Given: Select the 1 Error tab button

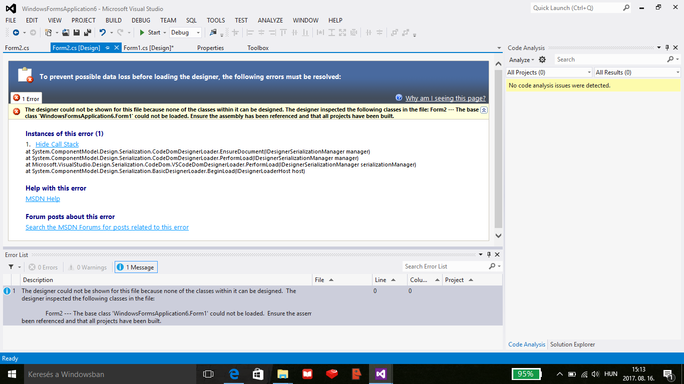Looking at the screenshot, I should 26,98.
